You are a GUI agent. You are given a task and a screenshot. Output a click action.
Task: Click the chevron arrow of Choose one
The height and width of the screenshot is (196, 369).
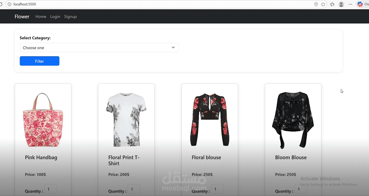pos(173,47)
